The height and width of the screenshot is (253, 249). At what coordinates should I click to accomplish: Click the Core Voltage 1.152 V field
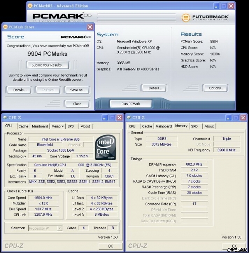click(x=82, y=156)
